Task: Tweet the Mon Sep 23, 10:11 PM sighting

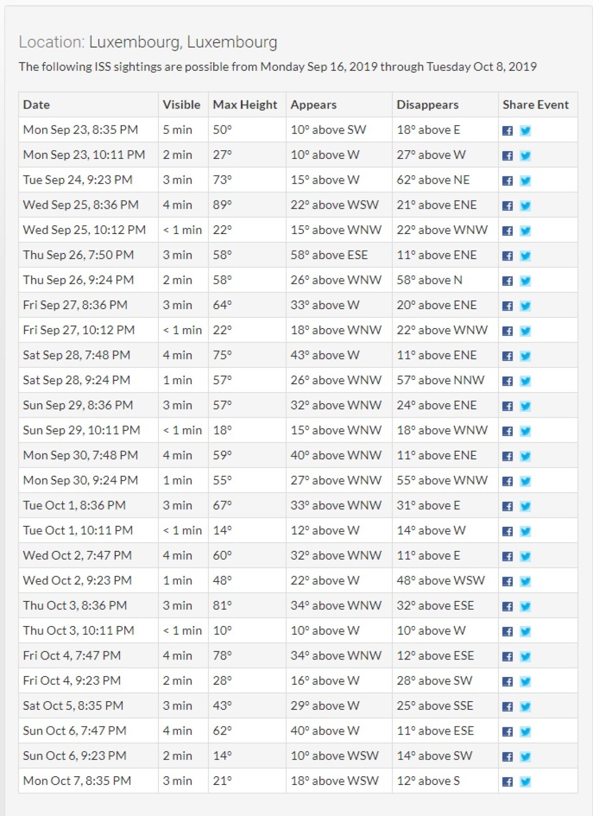Action: click(x=525, y=156)
